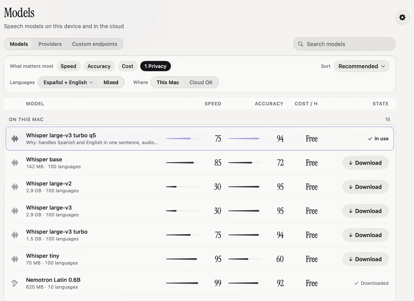
Task: Click the Search models input field
Action: pos(344,44)
